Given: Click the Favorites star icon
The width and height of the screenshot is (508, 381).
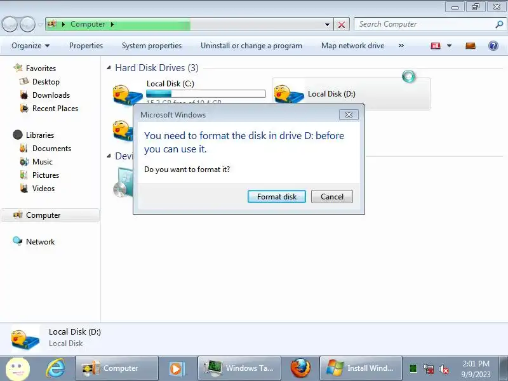Looking at the screenshot, I should [x=18, y=68].
